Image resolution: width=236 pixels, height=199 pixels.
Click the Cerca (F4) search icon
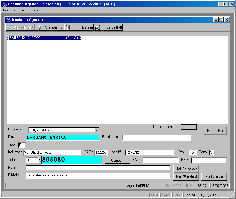[98, 28]
